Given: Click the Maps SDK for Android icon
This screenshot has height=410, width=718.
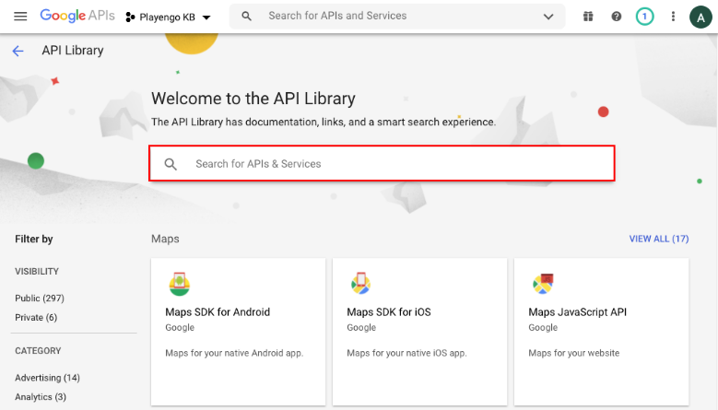Looking at the screenshot, I should [179, 284].
